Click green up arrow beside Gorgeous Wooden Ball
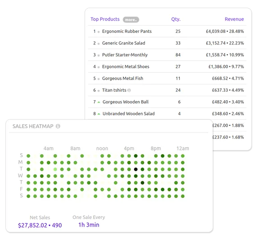Image resolution: width=259 pixels, height=240 pixels. pos(99,102)
